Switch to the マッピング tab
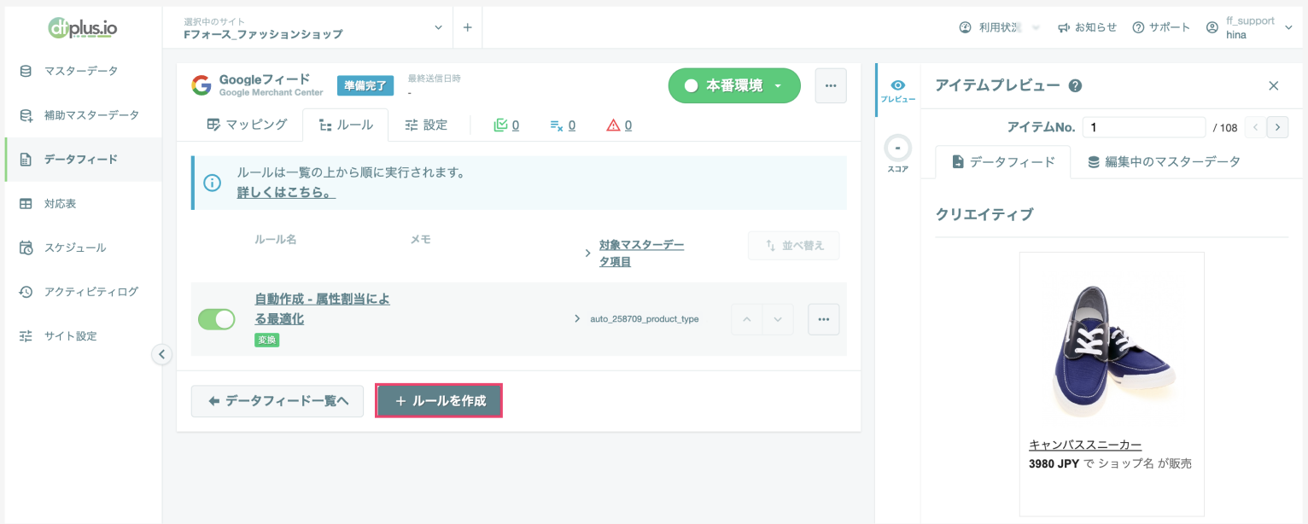Screen dimensions: 1308x524 [x=247, y=125]
